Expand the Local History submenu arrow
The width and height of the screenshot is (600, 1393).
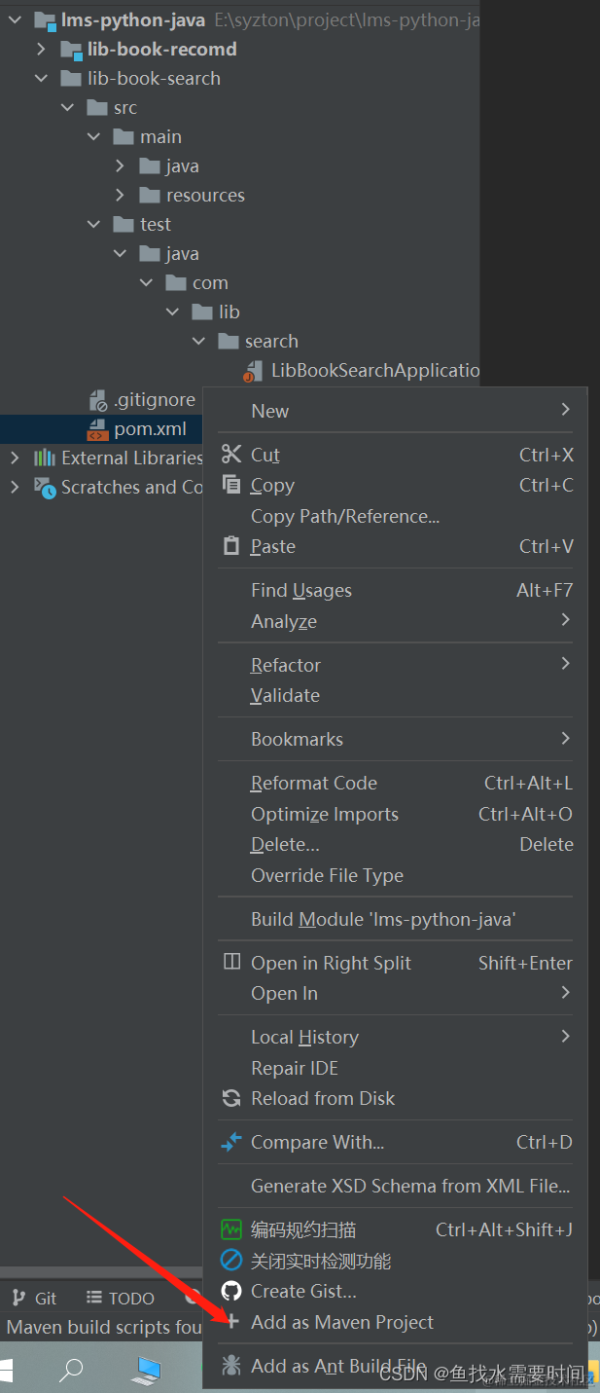click(565, 1036)
